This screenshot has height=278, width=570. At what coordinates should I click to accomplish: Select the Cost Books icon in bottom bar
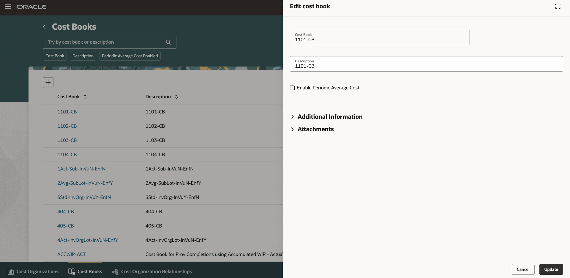(x=72, y=271)
